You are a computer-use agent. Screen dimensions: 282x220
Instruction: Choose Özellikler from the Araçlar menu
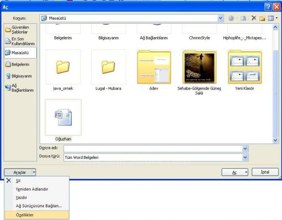point(37,215)
